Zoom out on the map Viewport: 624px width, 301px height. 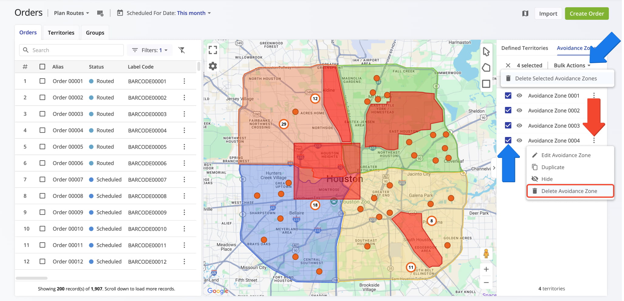point(486,282)
